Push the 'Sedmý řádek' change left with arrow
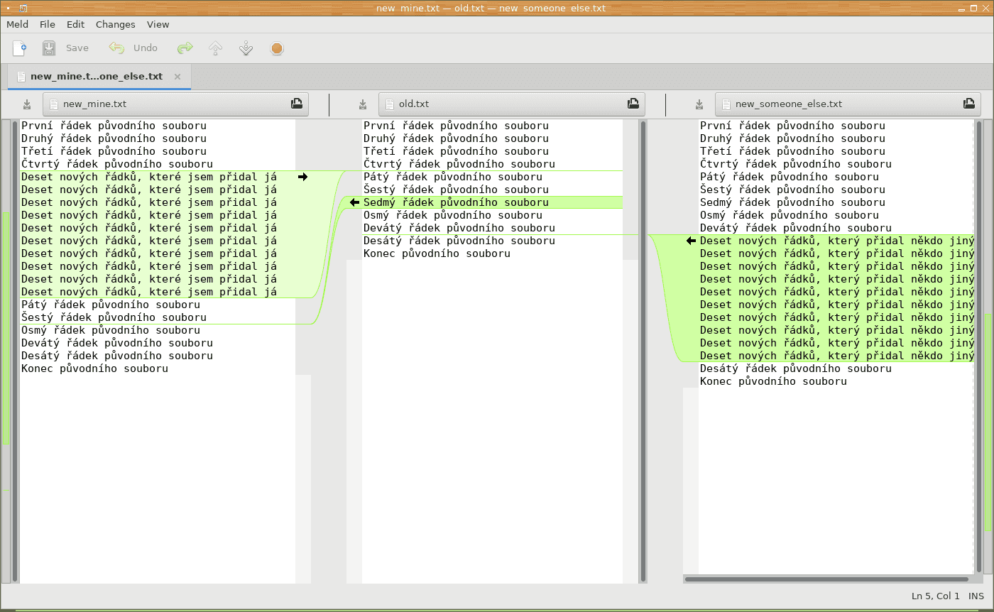Screen dimensions: 994x612 pos(354,202)
